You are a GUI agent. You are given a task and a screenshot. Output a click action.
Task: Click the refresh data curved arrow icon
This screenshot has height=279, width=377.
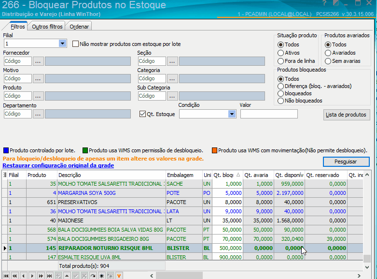(93, 276)
